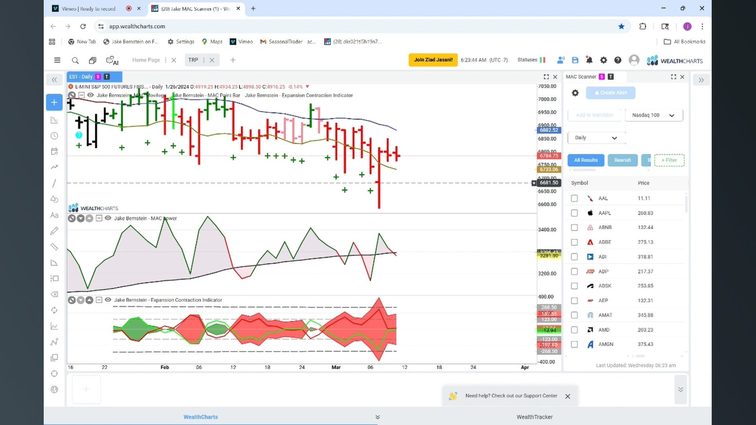Open the Daily timeframe dropdown

pyautogui.click(x=597, y=138)
